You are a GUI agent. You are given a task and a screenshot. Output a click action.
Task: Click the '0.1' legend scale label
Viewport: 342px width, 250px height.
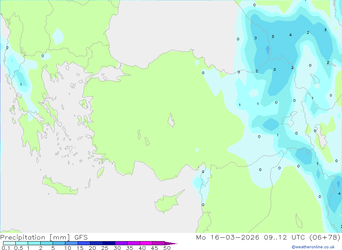[x=6, y=248]
